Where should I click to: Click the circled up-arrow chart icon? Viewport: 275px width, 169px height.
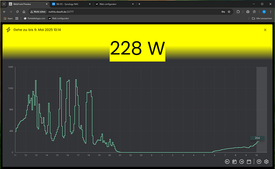click(x=259, y=162)
